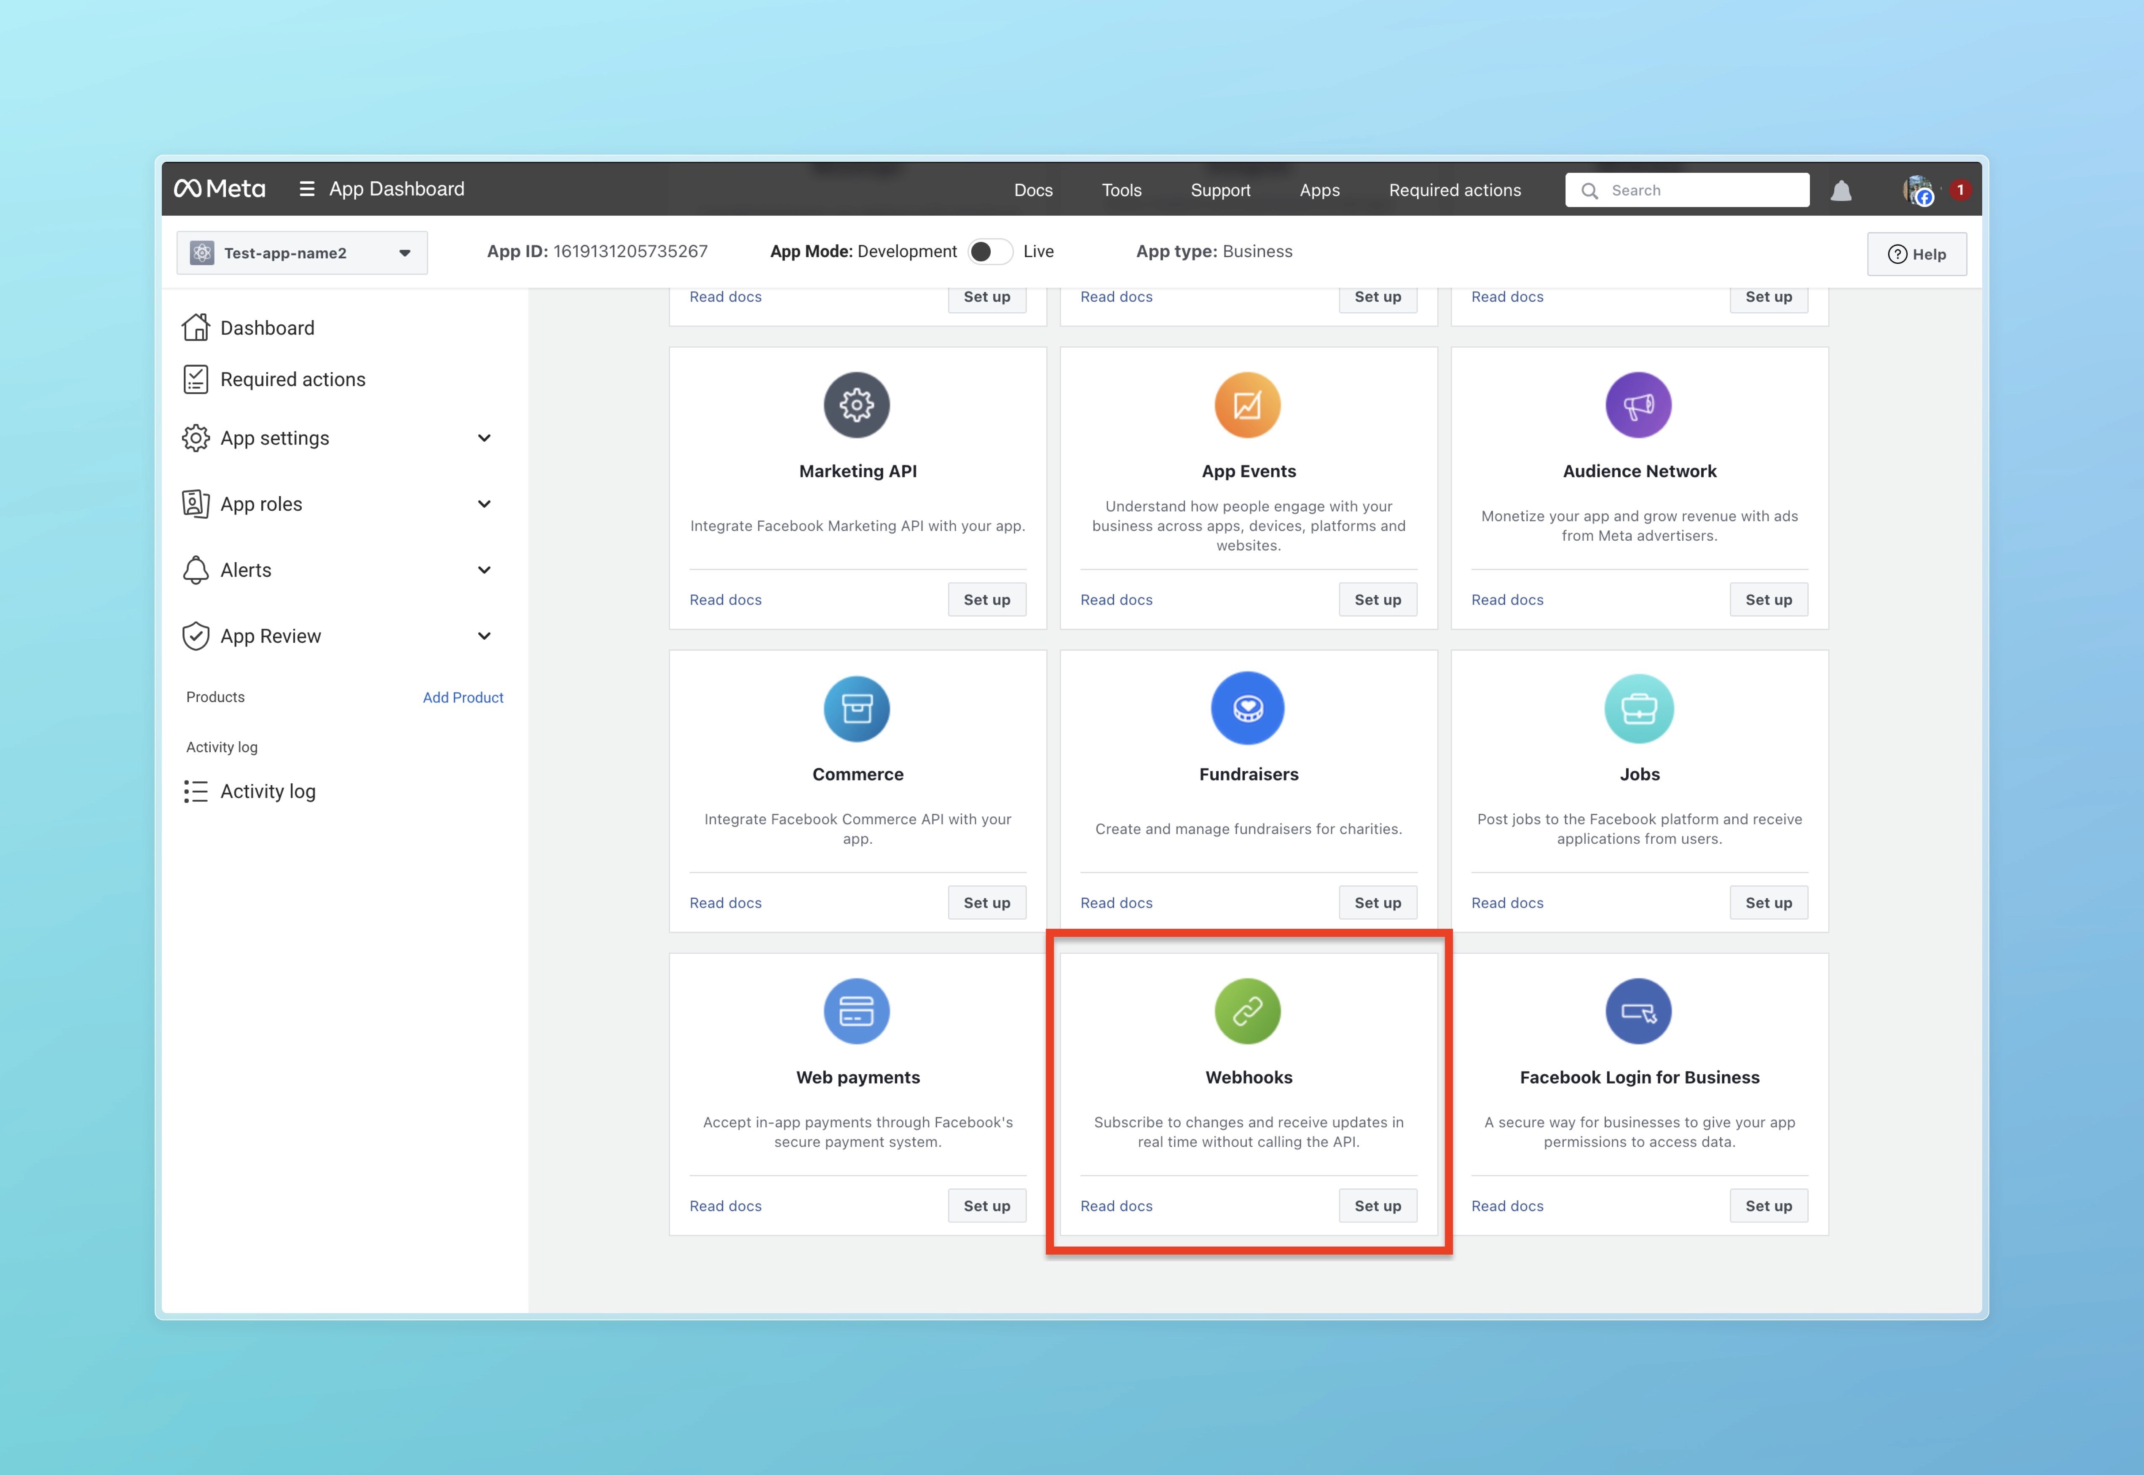
Task: Click the Commerce storefront icon
Action: tap(857, 709)
